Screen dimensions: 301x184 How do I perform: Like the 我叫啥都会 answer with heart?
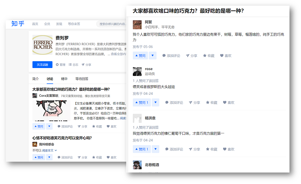click(112, 158)
